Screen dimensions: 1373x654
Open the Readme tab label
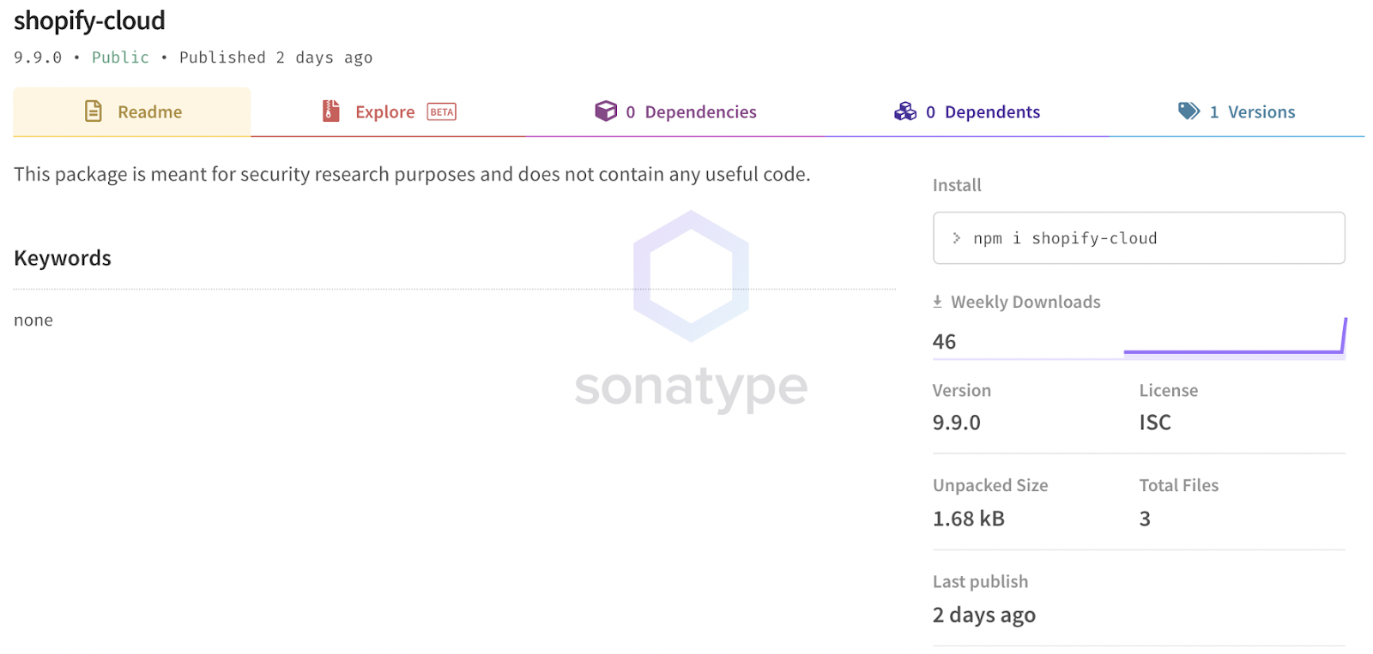(x=149, y=112)
